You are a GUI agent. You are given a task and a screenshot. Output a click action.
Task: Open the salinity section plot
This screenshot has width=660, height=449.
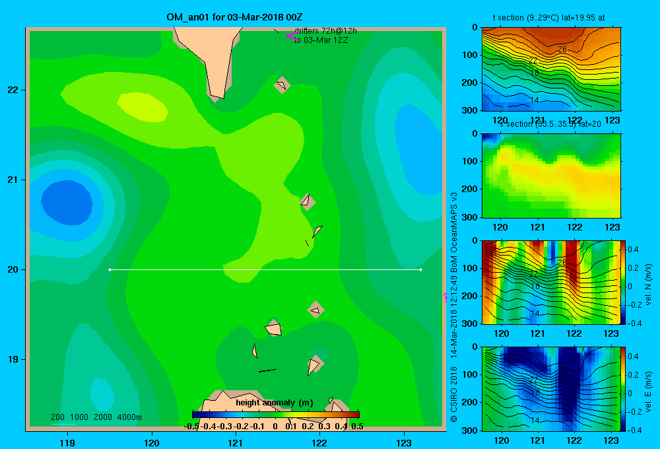click(551, 176)
